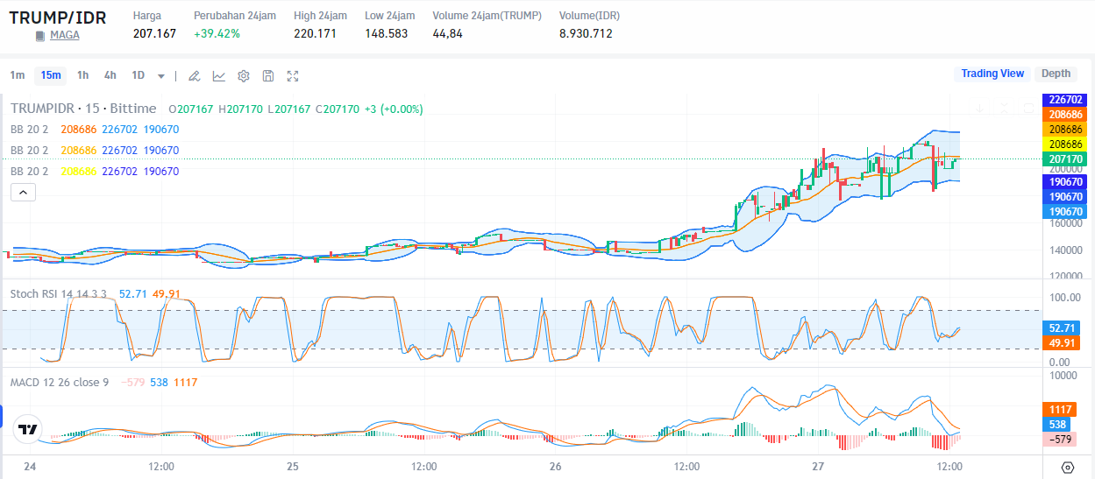Click the Stoch RSI indicator label

pyautogui.click(x=58, y=293)
